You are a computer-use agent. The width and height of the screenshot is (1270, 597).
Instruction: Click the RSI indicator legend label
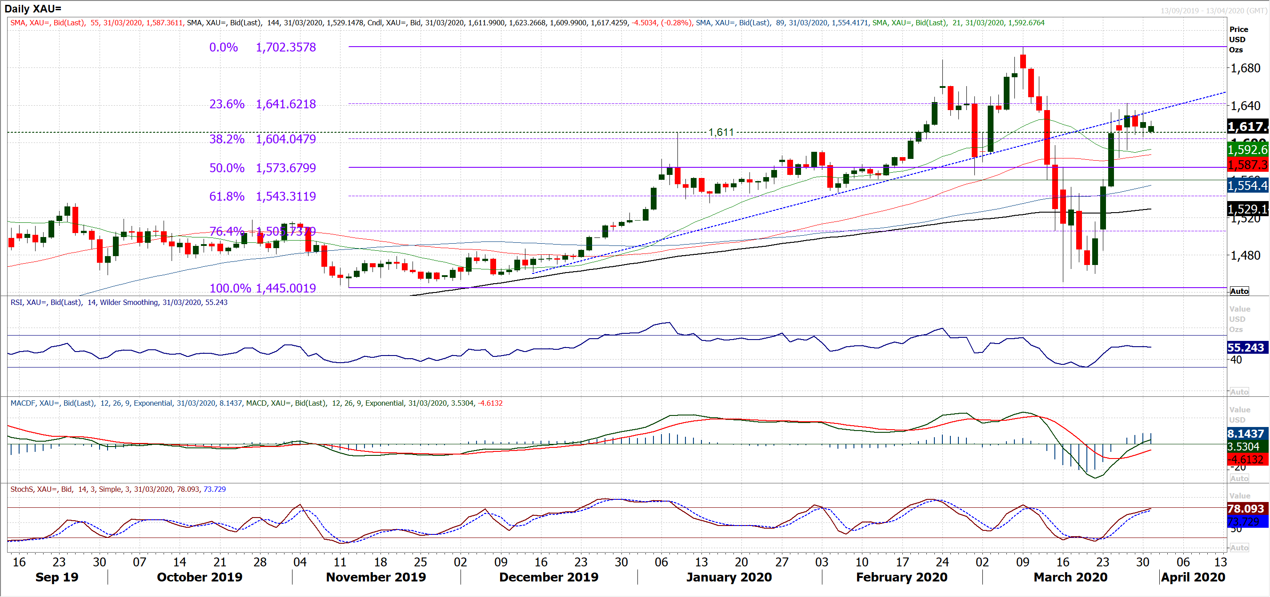(119, 302)
